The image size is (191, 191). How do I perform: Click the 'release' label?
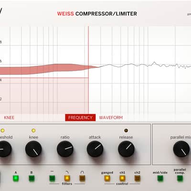coord(126,137)
